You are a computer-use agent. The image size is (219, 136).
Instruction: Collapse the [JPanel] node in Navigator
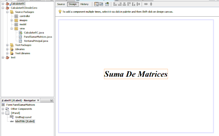(3, 113)
